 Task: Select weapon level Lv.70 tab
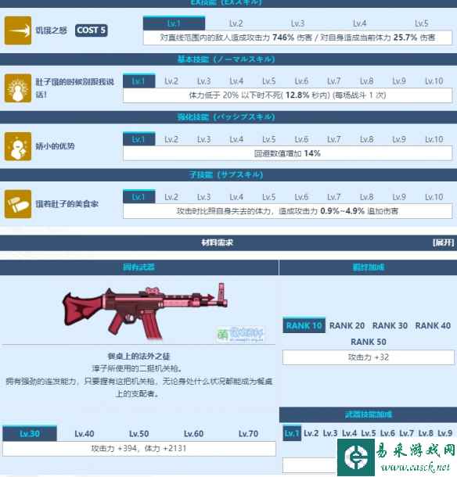click(248, 433)
